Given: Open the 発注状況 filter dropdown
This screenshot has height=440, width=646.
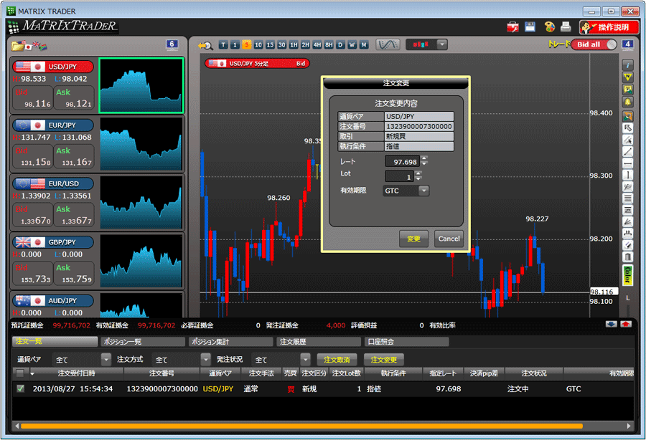Looking at the screenshot, I should 305,360.
